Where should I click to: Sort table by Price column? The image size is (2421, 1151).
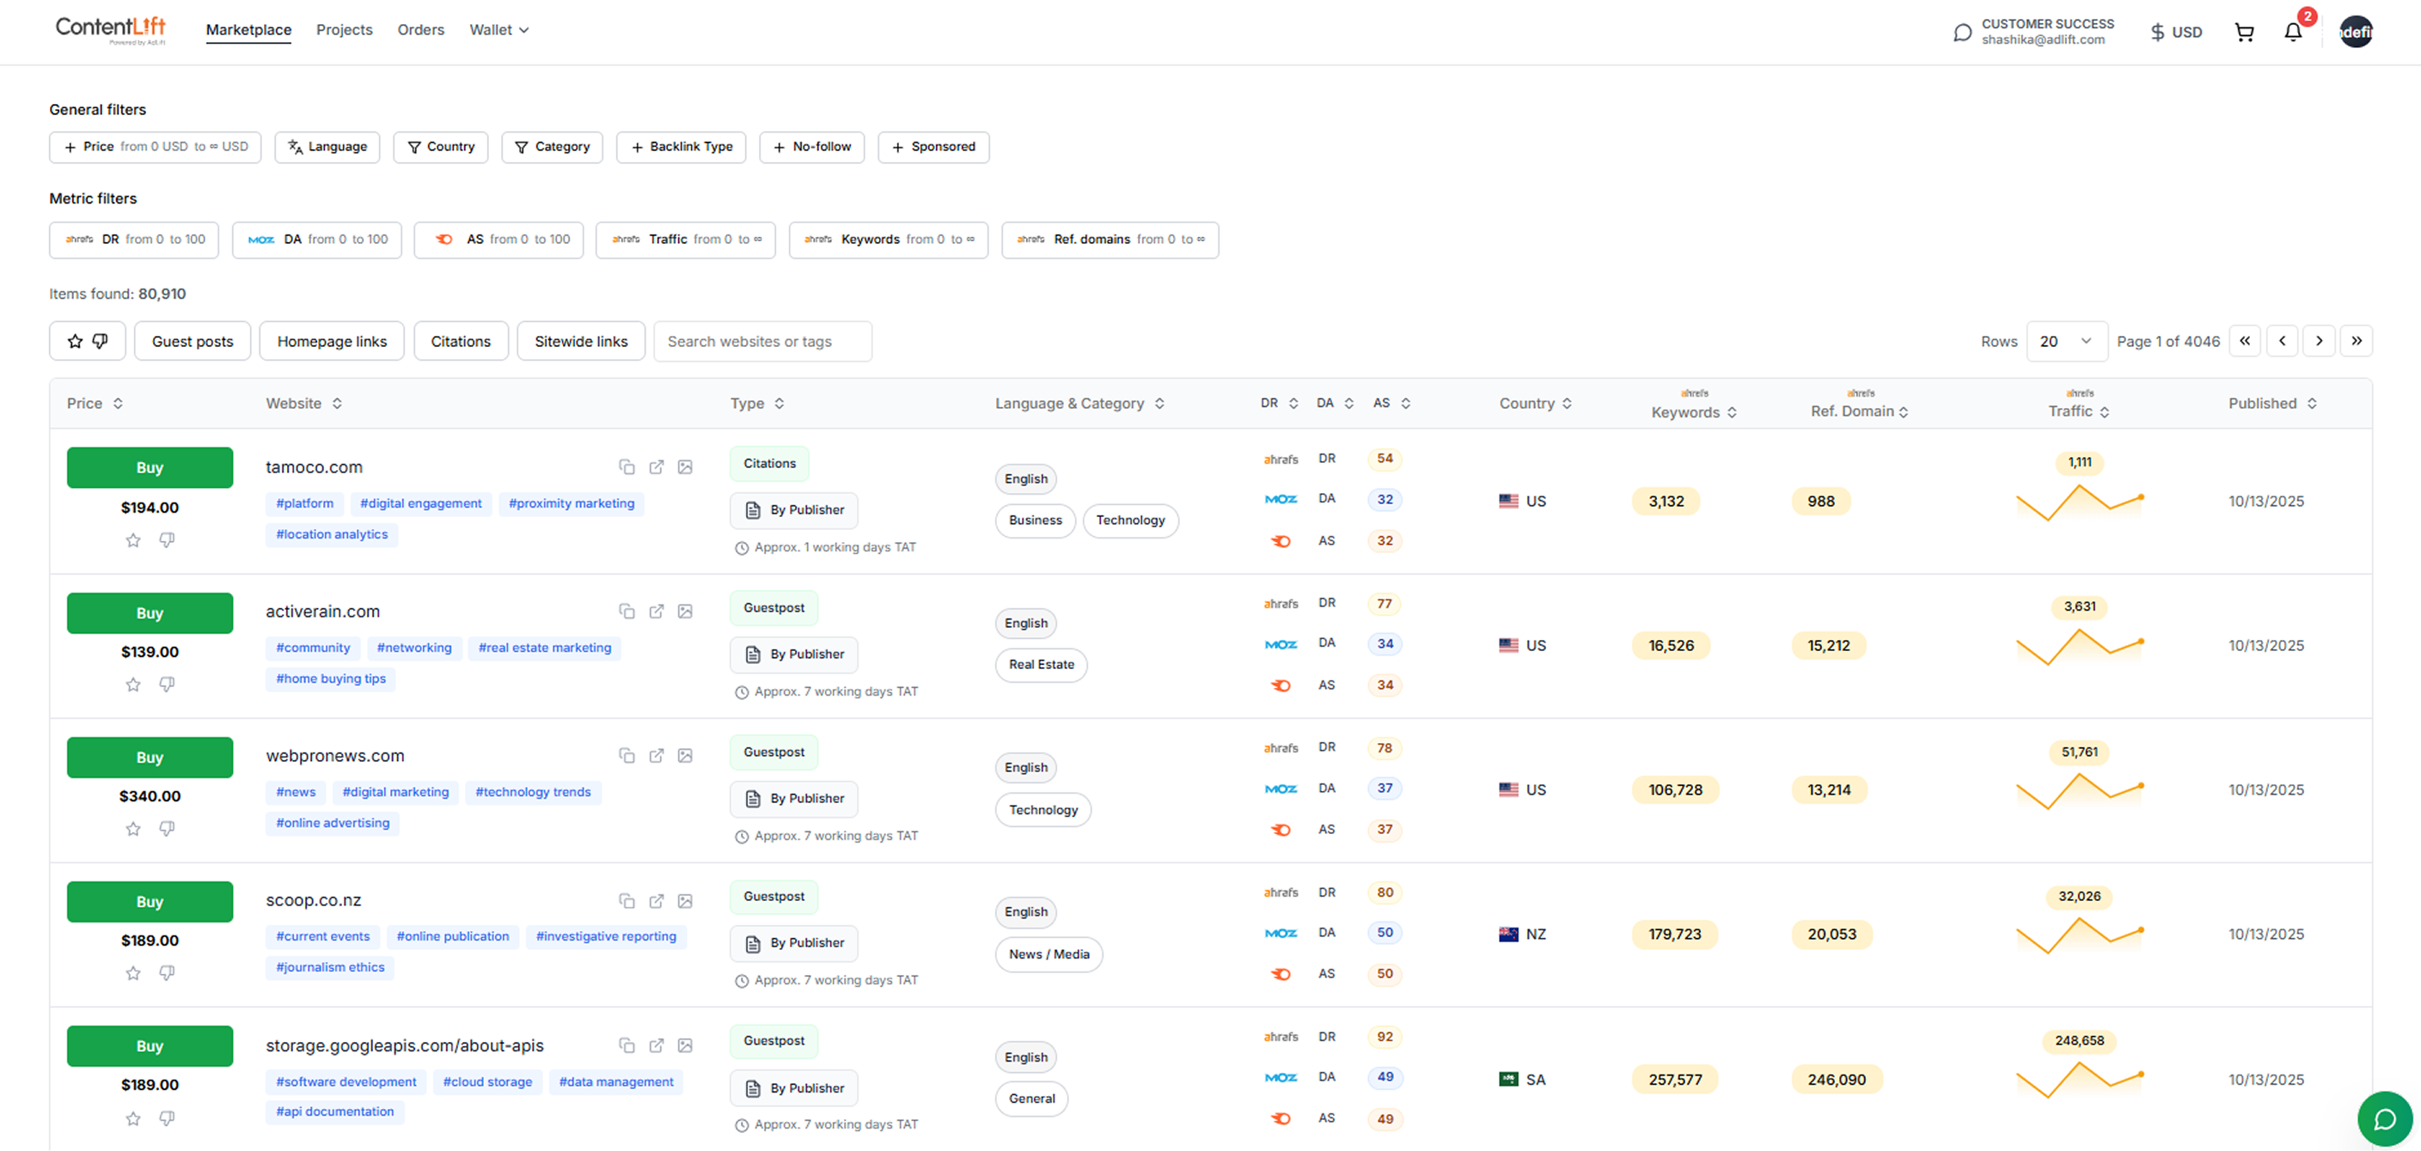pyautogui.click(x=95, y=404)
